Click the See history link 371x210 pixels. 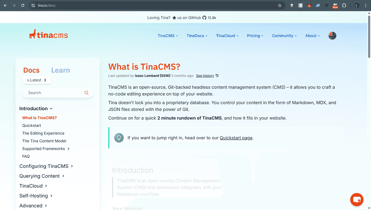point(205,76)
